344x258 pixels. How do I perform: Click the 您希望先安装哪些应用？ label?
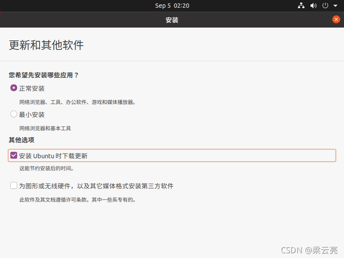[x=43, y=75]
